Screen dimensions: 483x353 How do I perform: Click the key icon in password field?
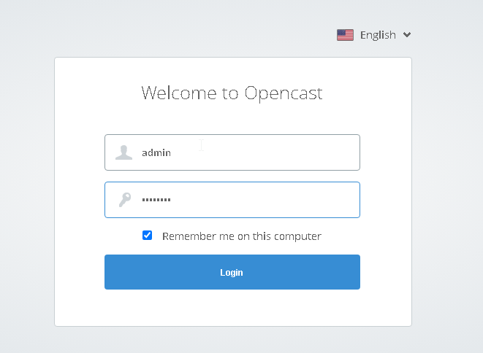(x=125, y=200)
